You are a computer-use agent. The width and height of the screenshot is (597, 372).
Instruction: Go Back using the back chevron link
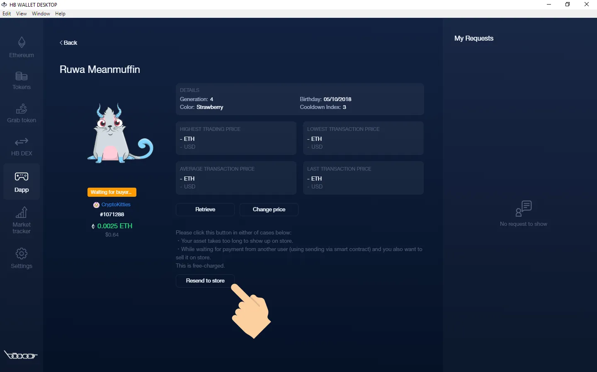(68, 43)
